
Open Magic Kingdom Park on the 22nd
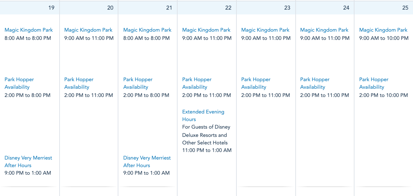pyautogui.click(x=206, y=30)
